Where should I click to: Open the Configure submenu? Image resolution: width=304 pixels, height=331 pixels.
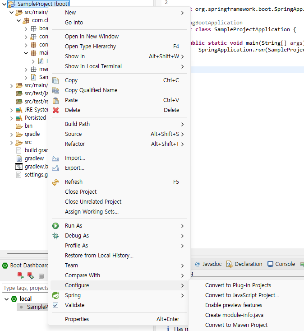point(120,285)
